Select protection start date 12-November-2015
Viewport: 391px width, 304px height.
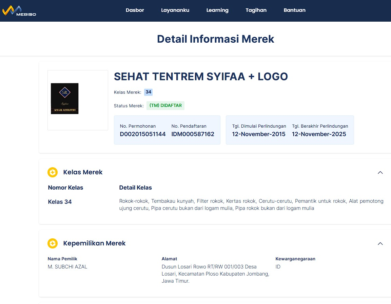tap(259, 134)
